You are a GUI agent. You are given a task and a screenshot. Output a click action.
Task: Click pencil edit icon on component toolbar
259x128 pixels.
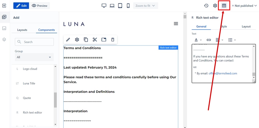coord(68,40)
